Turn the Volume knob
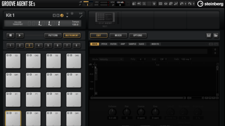225x126 pixels. tap(112, 112)
